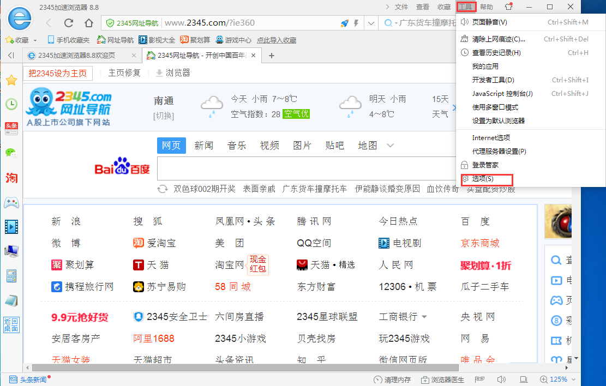Open the 京东商城 link

tap(480, 243)
